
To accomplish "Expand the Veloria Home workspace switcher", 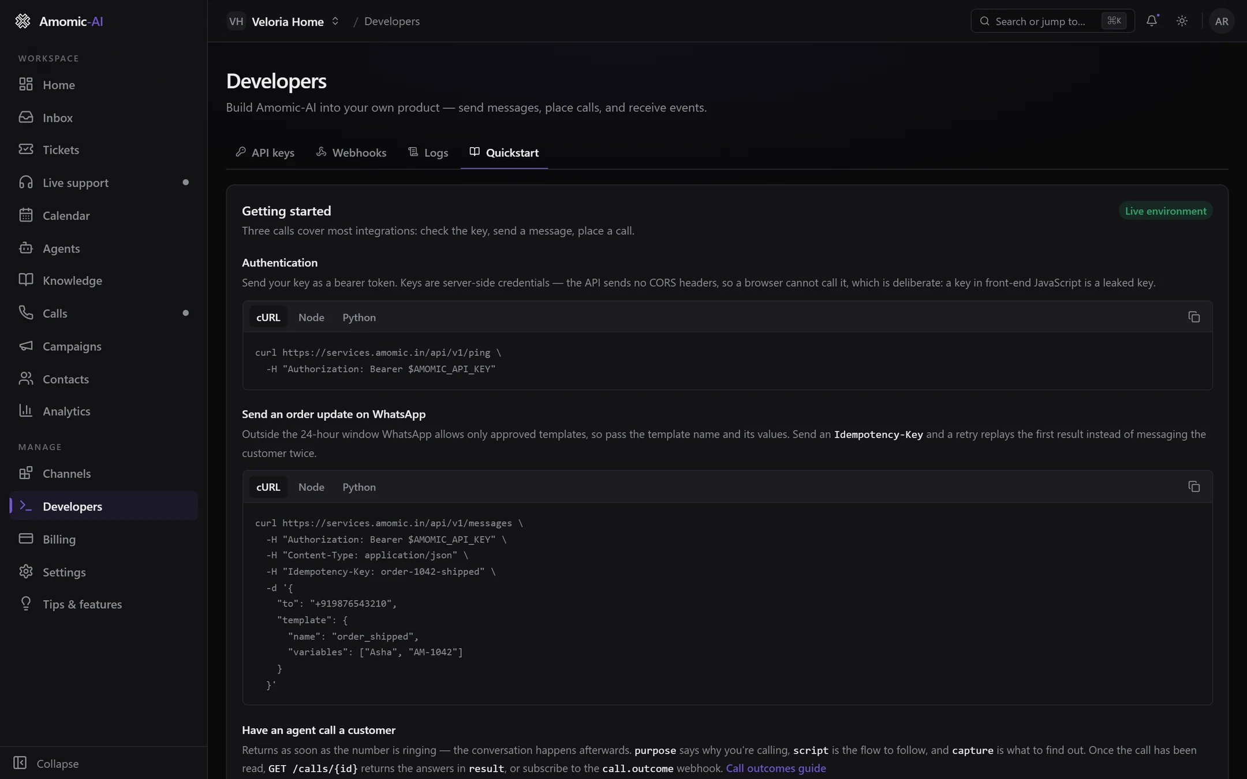I will point(283,21).
